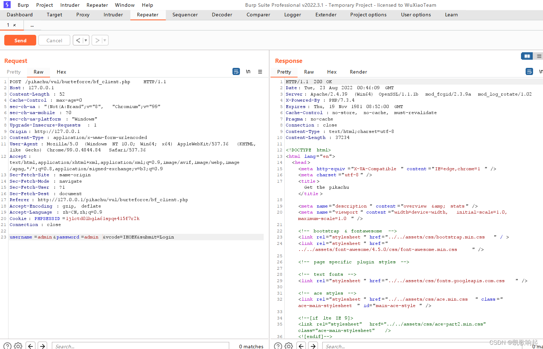The width and height of the screenshot is (543, 349).
Task: Open Request search settings gear
Action: click(18, 346)
